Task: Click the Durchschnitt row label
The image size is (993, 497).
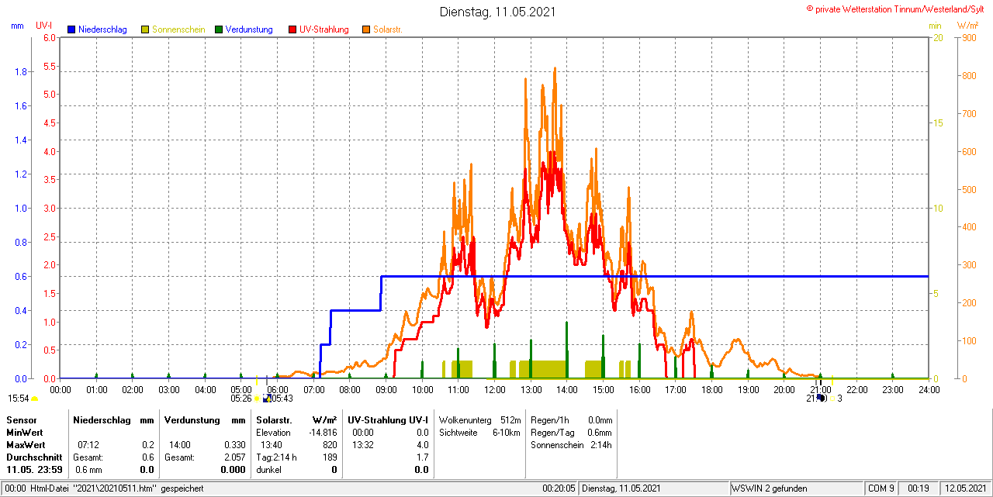Action: pos(34,457)
